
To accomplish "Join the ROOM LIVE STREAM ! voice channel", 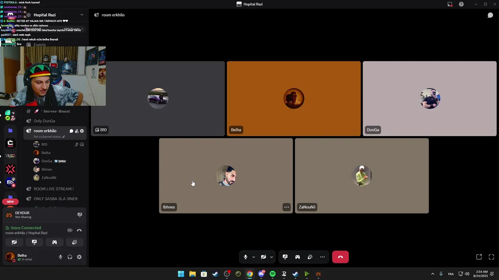I will (55, 189).
